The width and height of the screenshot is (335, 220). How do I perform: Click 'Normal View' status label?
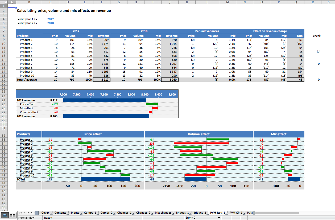(x=26, y=218)
